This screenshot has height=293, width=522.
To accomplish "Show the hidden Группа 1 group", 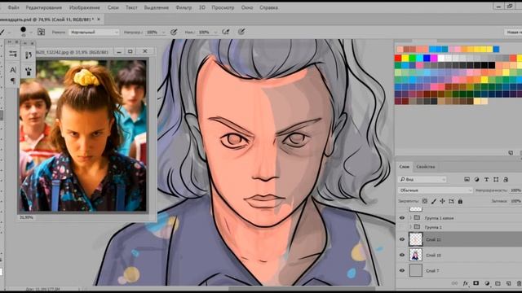I will pyautogui.click(x=402, y=227).
